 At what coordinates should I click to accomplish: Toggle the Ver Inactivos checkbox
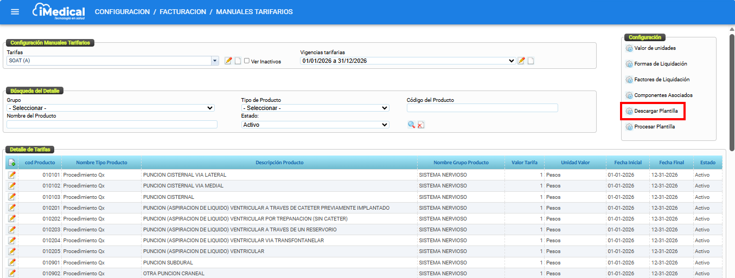pos(247,61)
